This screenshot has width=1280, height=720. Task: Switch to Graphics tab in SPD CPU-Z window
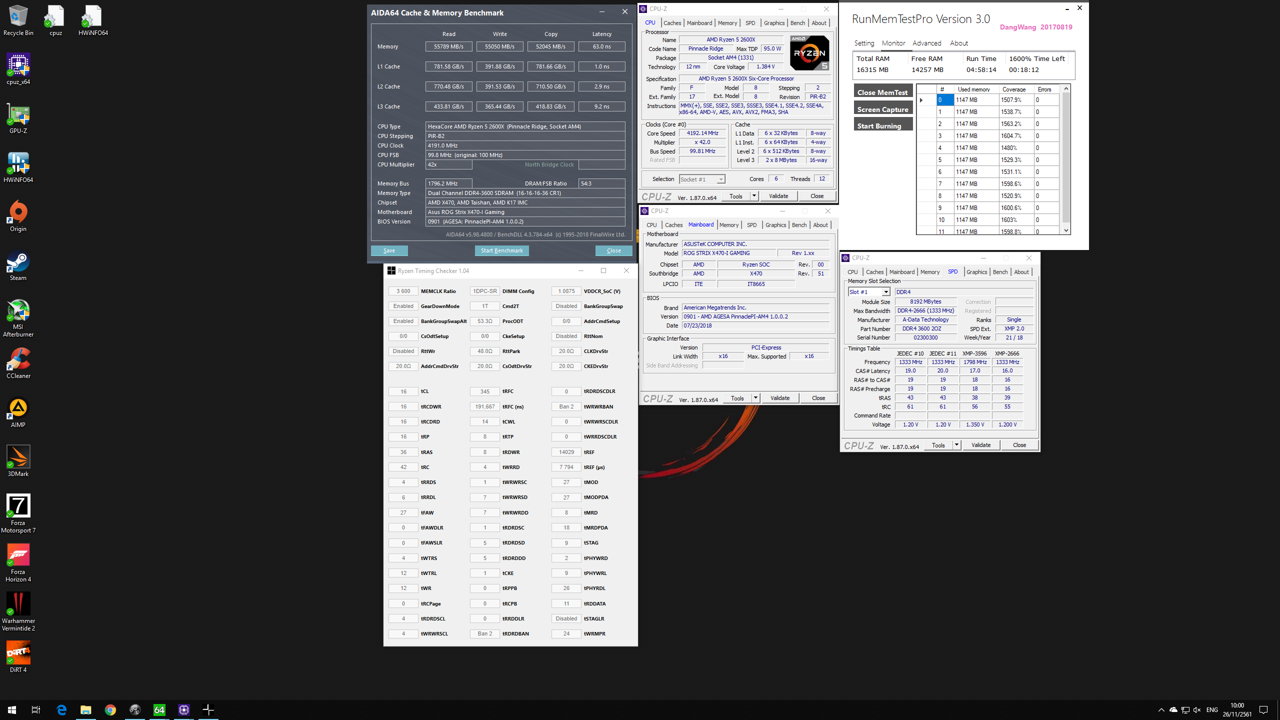coord(976,272)
